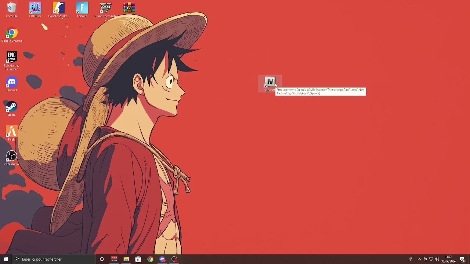Select the Google Chrome desktop shortcut

point(12,36)
